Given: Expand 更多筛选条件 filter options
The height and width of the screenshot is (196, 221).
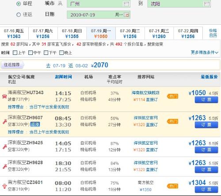Looking at the screenshot, I should pyautogui.click(x=205, y=52).
